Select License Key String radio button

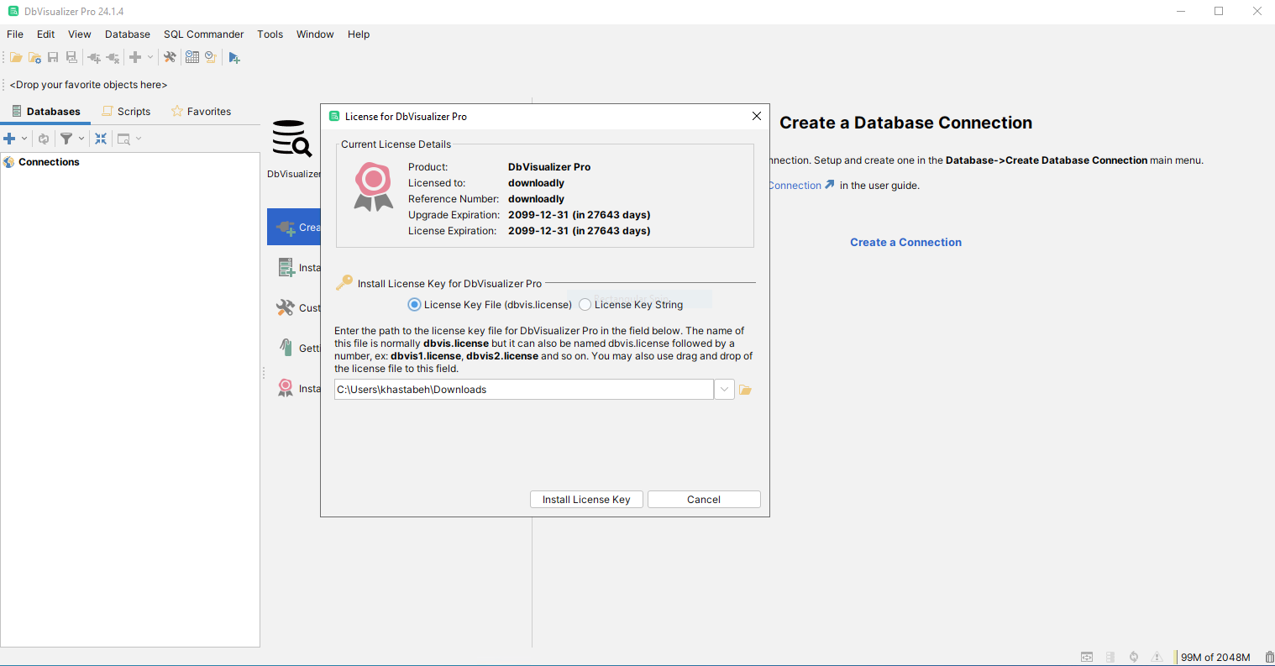(x=585, y=305)
